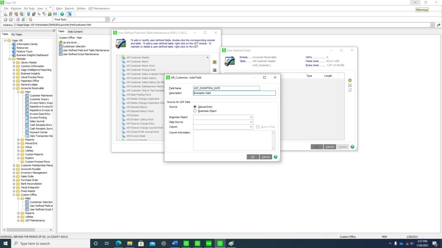Select the Business Object radio button
Screen dimensions: 442x248
click(195, 111)
